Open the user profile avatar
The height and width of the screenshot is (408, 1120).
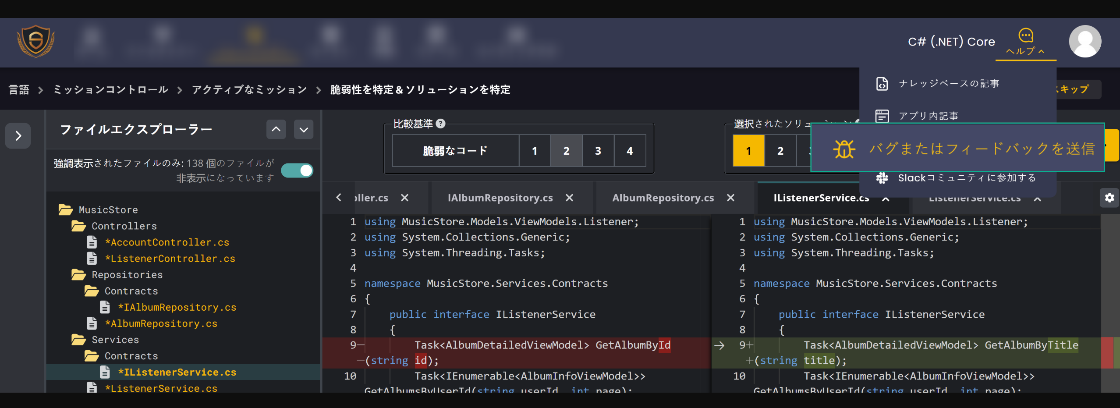pyautogui.click(x=1085, y=41)
